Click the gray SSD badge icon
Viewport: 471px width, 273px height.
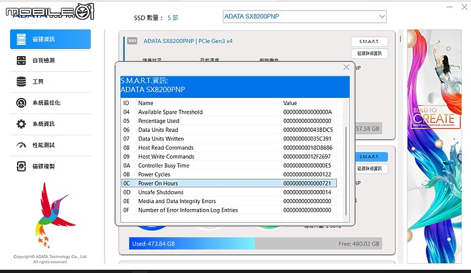coord(132,40)
